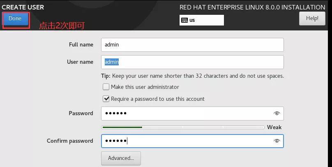This screenshot has width=332, height=167.
Task: Click the password strength bar
Action: (183, 128)
